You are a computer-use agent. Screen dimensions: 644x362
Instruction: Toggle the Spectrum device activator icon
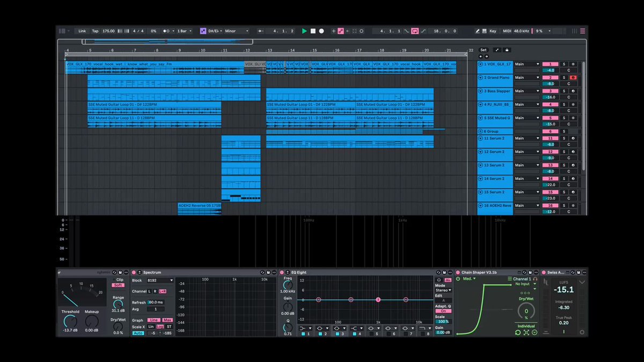tap(134, 272)
